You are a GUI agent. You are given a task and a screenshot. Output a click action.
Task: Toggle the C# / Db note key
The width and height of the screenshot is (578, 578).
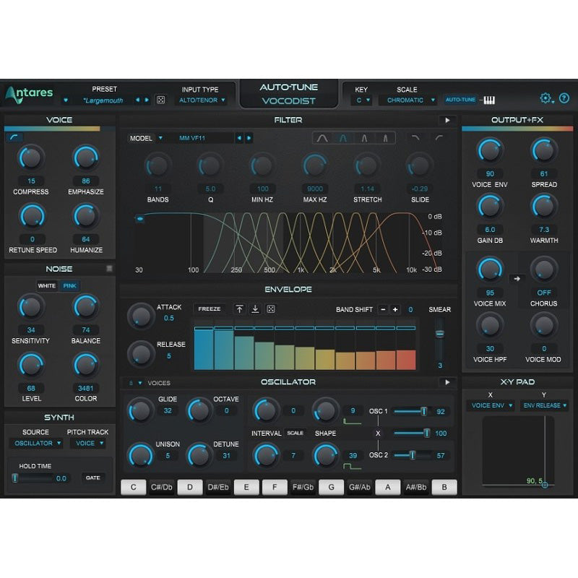coord(161,487)
